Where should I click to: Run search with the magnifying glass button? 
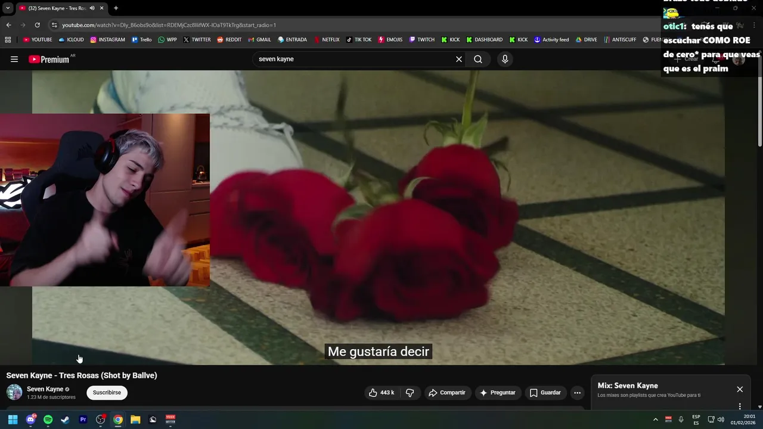[x=478, y=59]
